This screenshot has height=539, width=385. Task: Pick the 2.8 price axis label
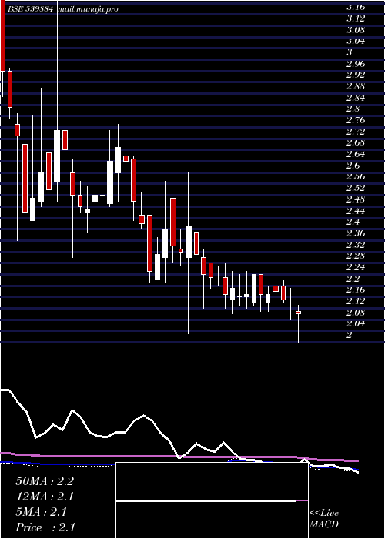(x=353, y=109)
